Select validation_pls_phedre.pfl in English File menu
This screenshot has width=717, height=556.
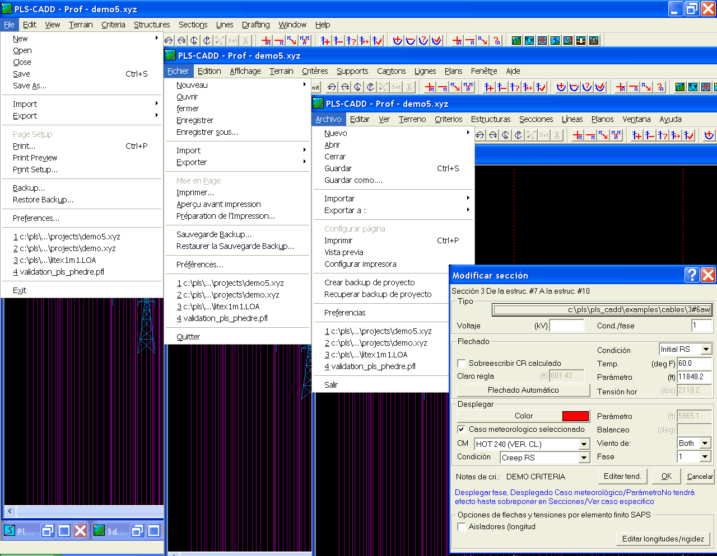point(82,272)
